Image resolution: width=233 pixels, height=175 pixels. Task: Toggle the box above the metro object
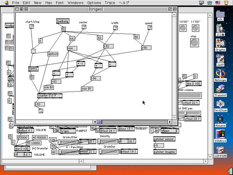33,51
